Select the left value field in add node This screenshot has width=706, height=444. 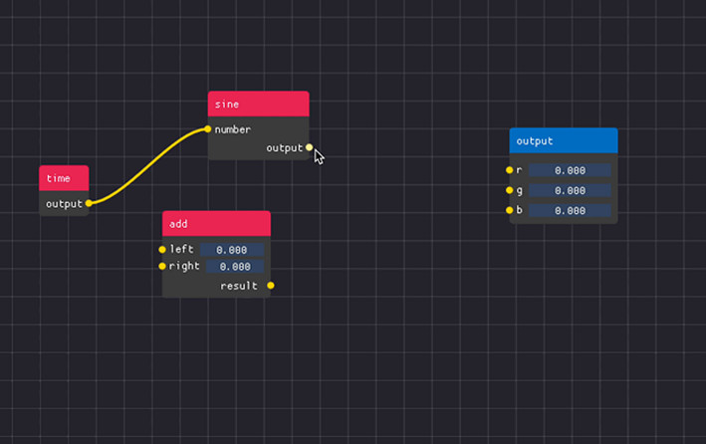(x=232, y=249)
